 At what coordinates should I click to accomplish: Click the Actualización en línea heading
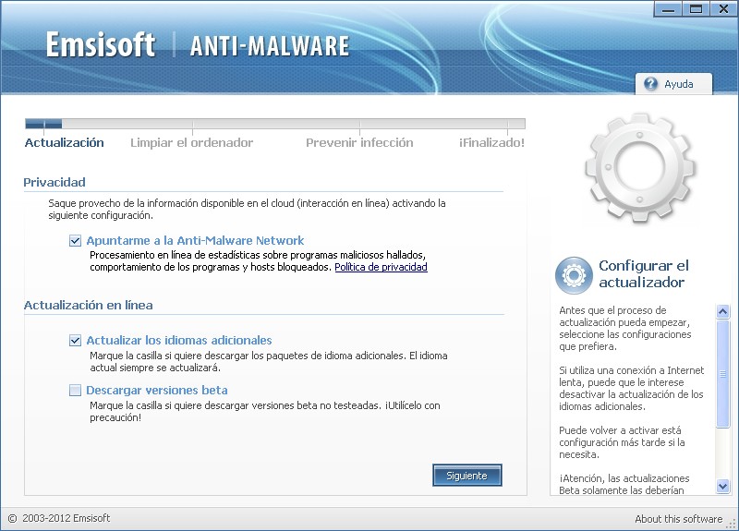point(88,306)
